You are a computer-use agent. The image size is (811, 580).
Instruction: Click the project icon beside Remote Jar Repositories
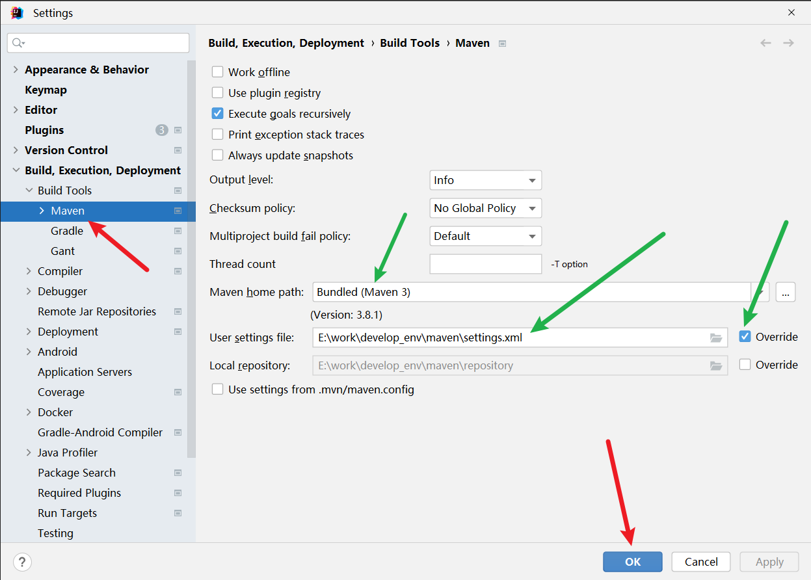click(x=178, y=311)
